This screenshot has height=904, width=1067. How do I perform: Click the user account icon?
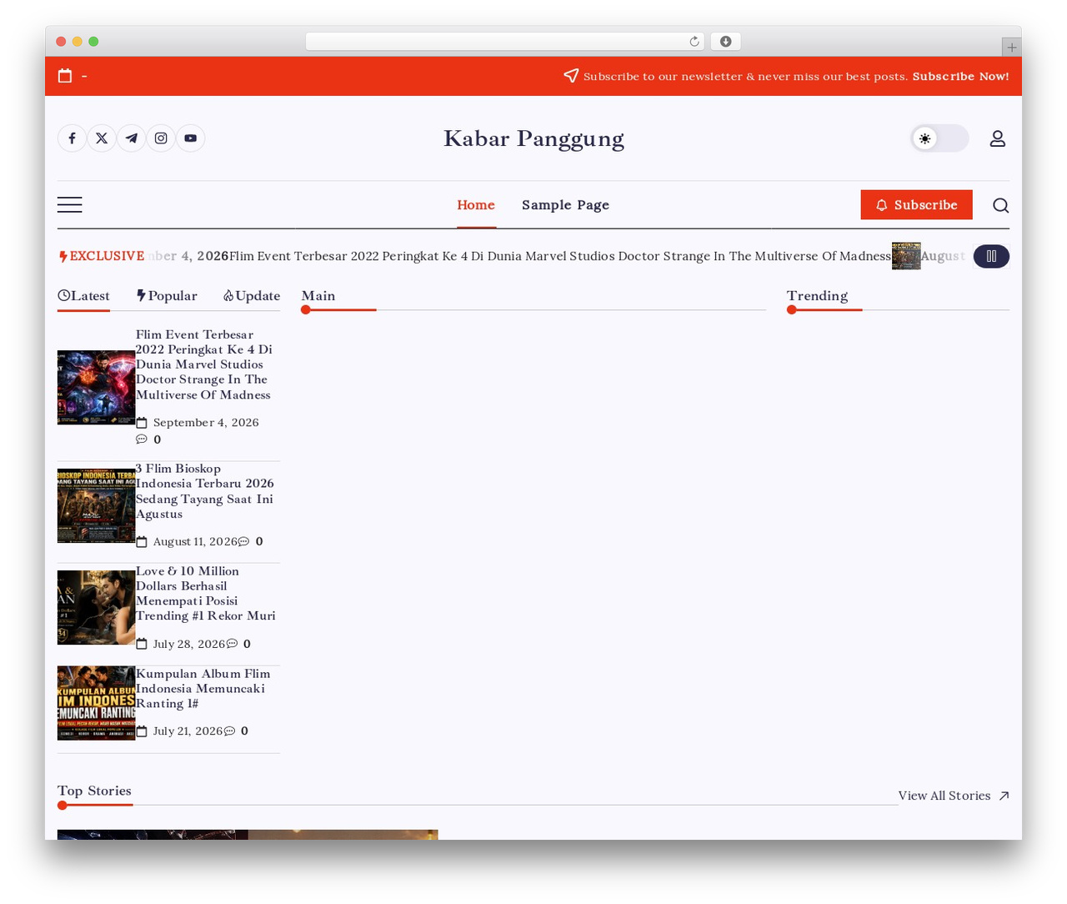click(997, 138)
